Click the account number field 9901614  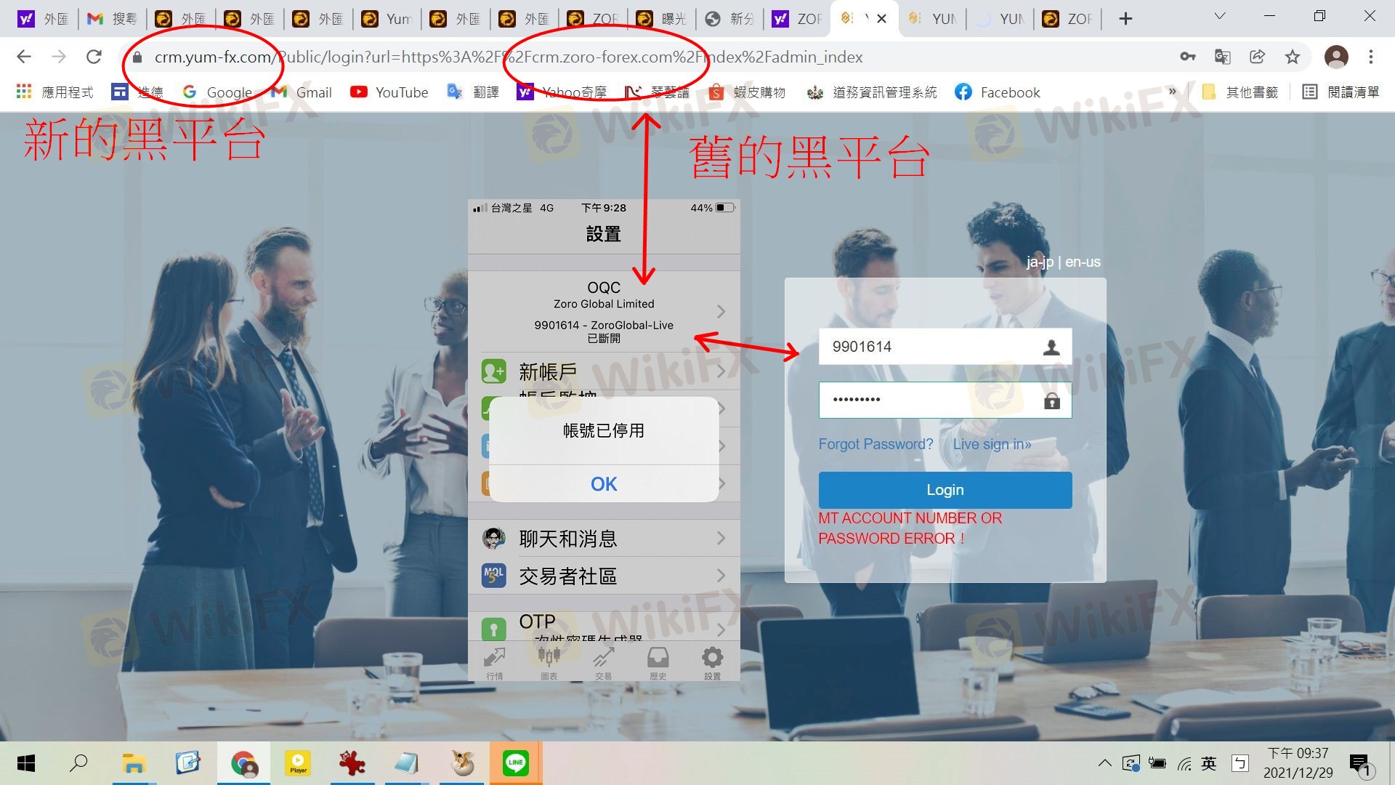click(x=945, y=347)
